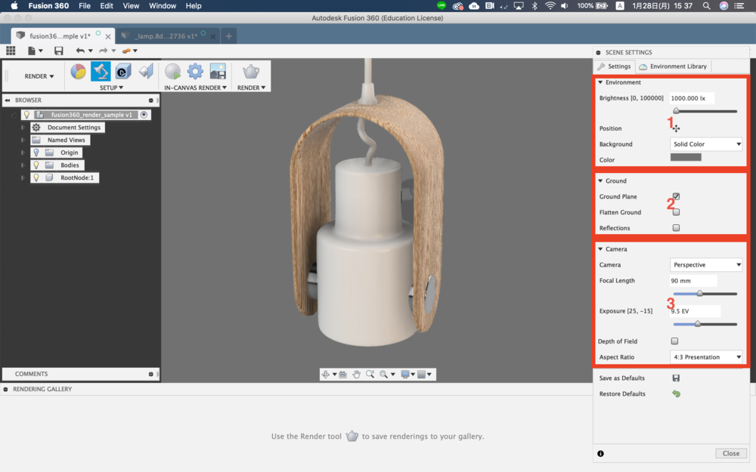Image resolution: width=756 pixels, height=472 pixels.
Task: Open the View menu in menu bar
Action: point(131,6)
